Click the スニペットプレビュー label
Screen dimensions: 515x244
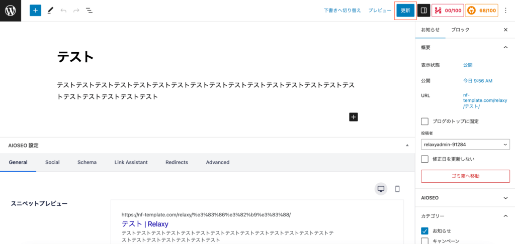pyautogui.click(x=39, y=204)
